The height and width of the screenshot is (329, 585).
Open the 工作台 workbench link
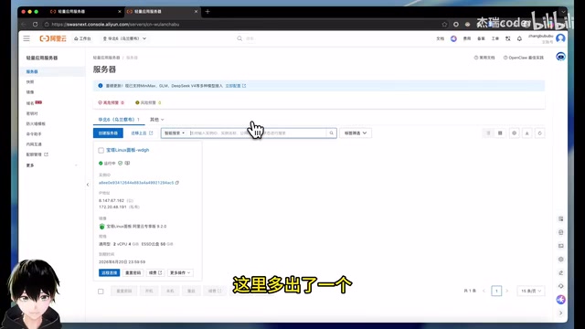point(82,38)
